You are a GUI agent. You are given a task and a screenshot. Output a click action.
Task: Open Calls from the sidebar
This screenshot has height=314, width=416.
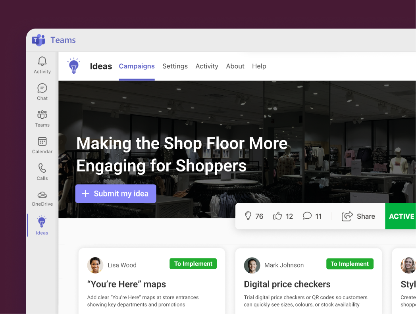point(42,172)
